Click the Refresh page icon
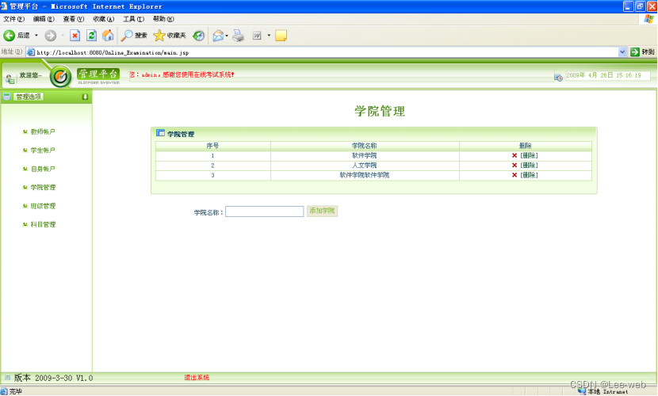Screen dimensions: 658x396 91,36
